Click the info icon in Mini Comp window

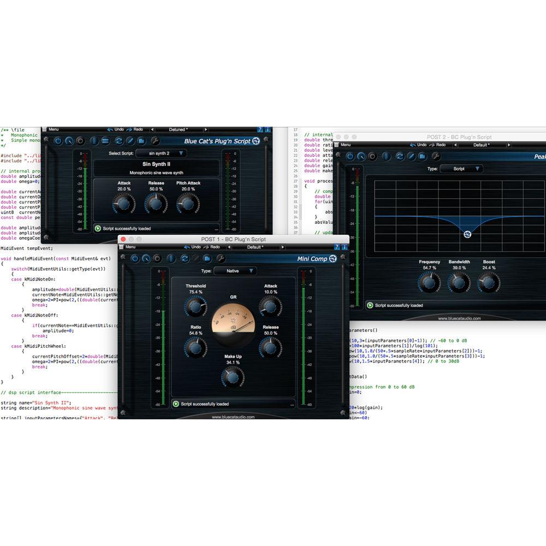pos(345,247)
